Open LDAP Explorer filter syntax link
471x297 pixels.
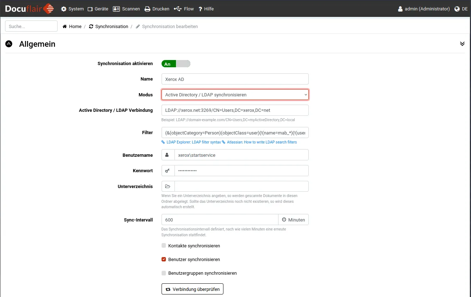(x=193, y=142)
